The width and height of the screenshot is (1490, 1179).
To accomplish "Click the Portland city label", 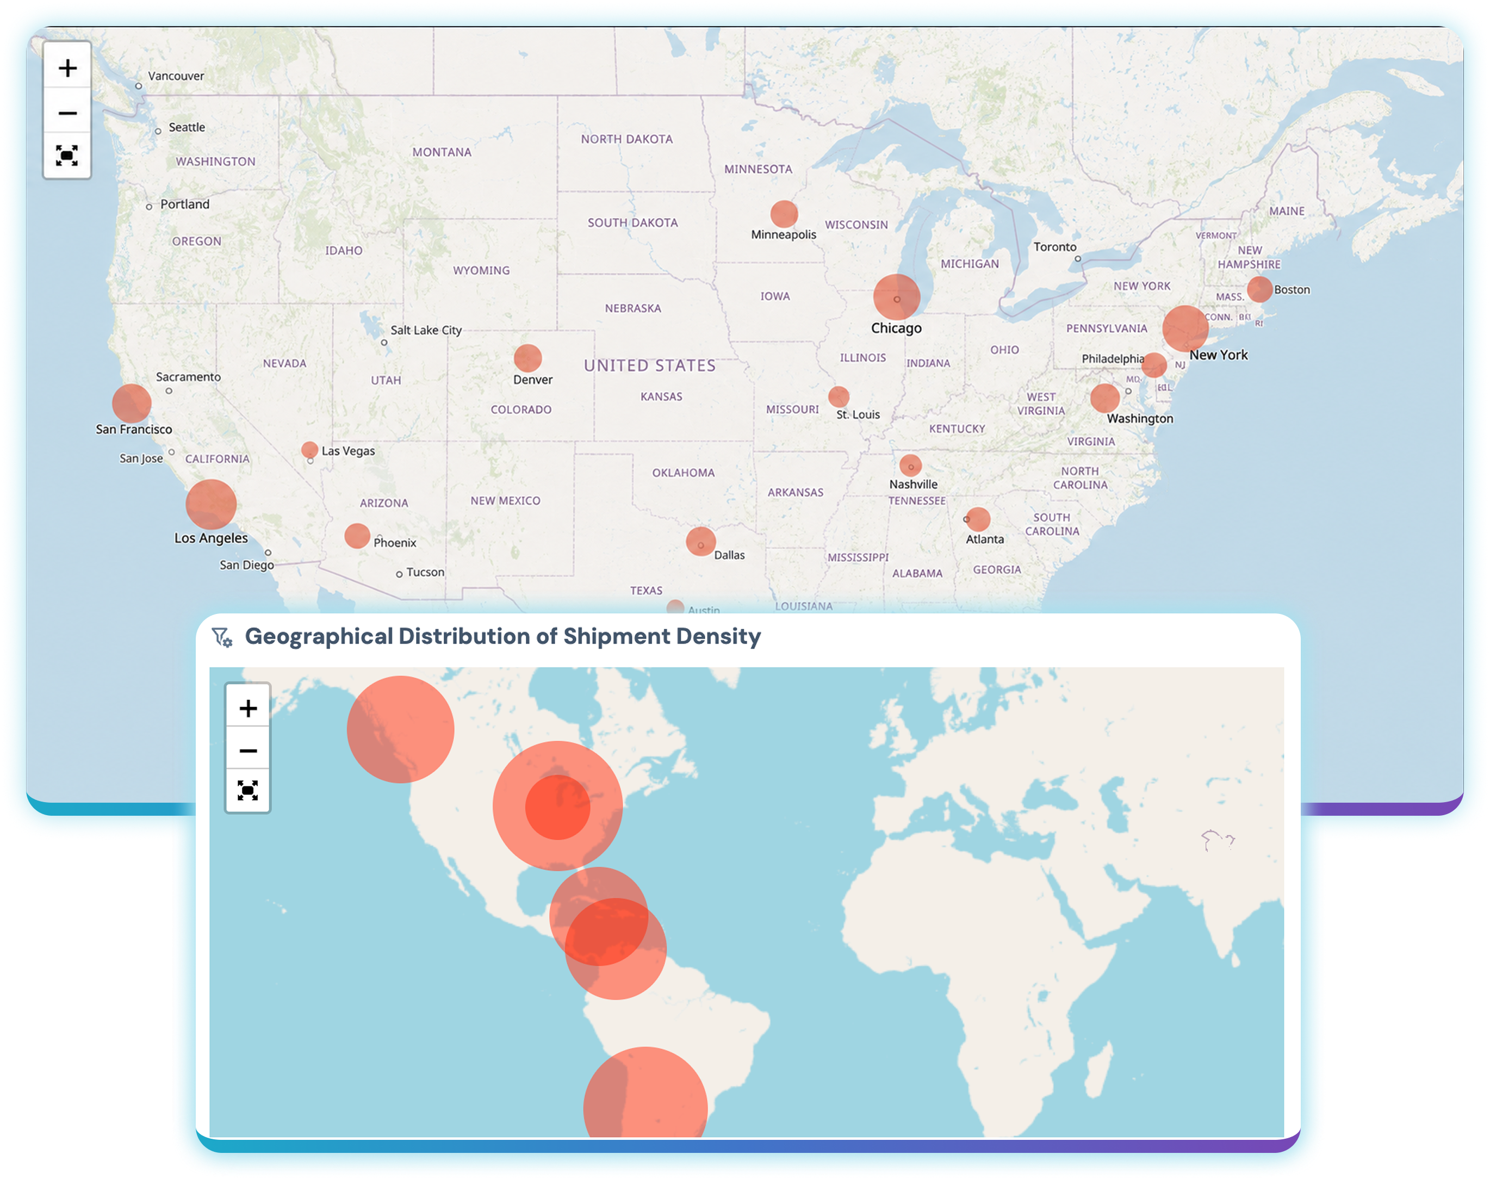I will click(x=184, y=203).
